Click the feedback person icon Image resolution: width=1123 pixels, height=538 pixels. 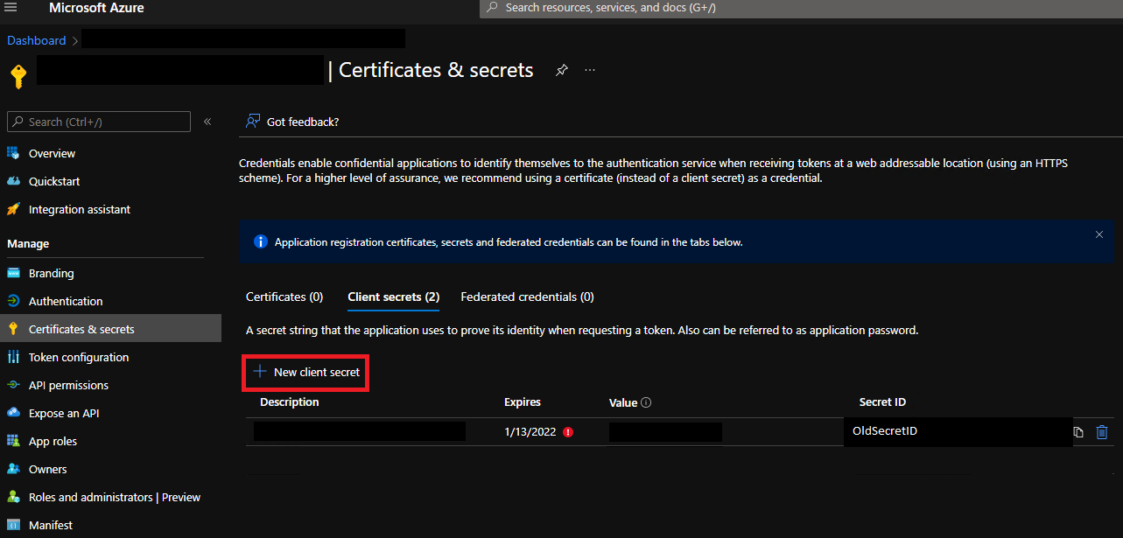pyautogui.click(x=253, y=122)
